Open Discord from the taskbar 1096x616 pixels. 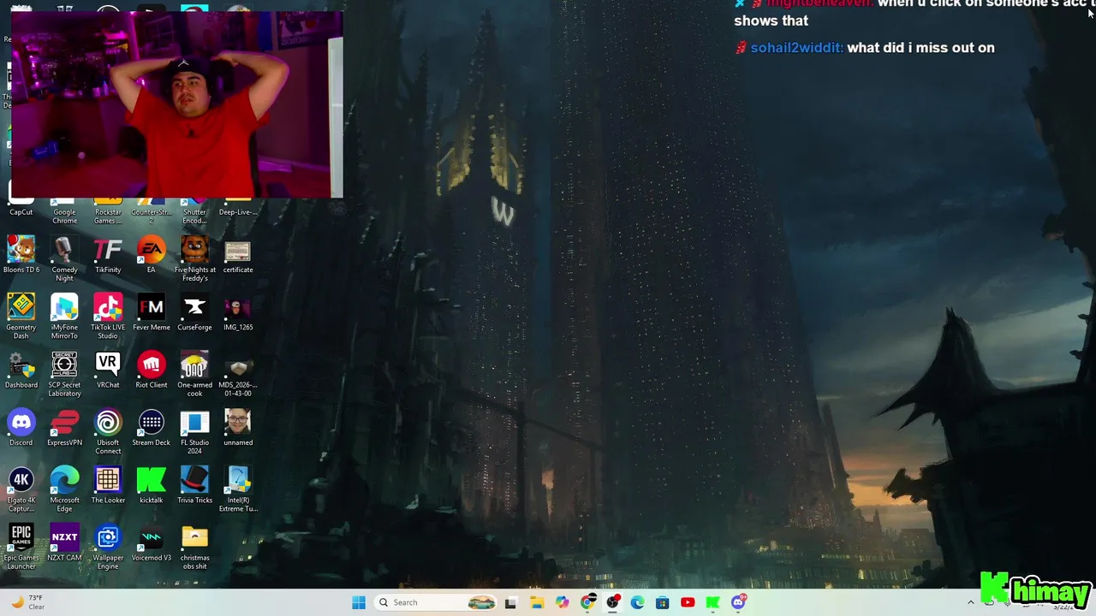738,602
